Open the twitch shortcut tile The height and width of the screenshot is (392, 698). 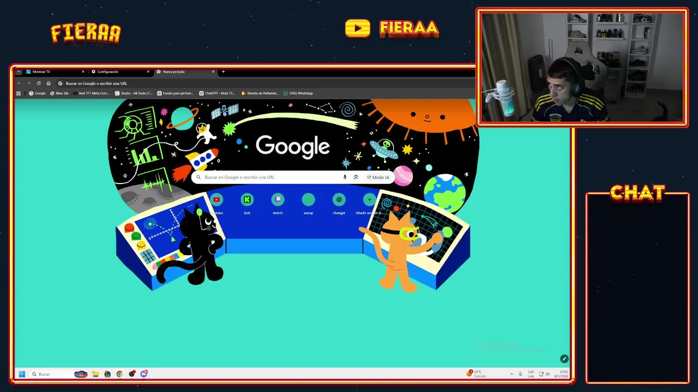coord(278,204)
